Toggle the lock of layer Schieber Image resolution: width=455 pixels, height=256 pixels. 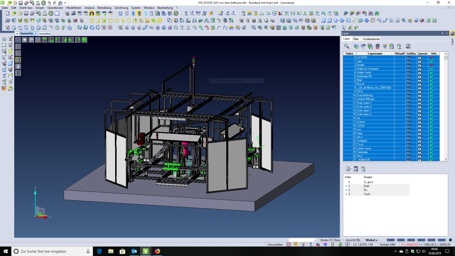(420, 141)
